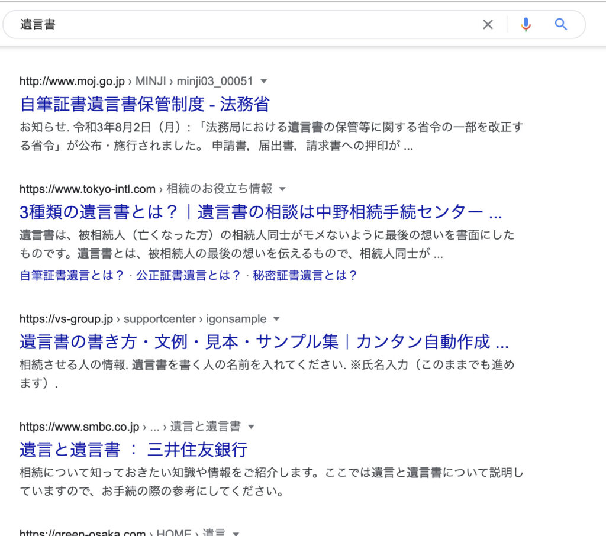Click the https://www.smbc.co.jp breadcrumb URL
Viewport: 606px width, 536px height.
[79, 427]
